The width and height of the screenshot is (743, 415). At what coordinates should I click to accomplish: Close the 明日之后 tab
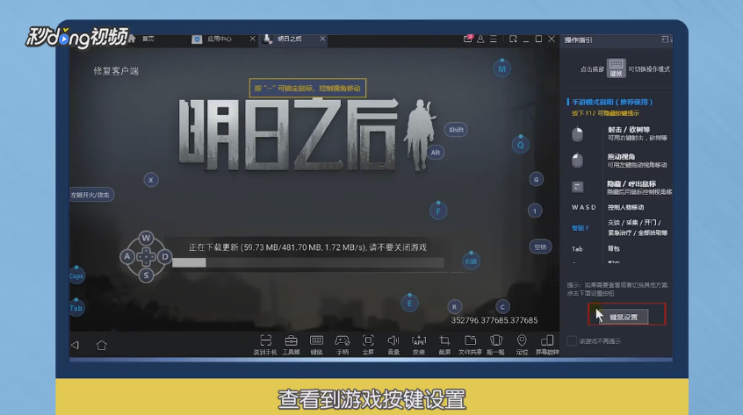(322, 39)
